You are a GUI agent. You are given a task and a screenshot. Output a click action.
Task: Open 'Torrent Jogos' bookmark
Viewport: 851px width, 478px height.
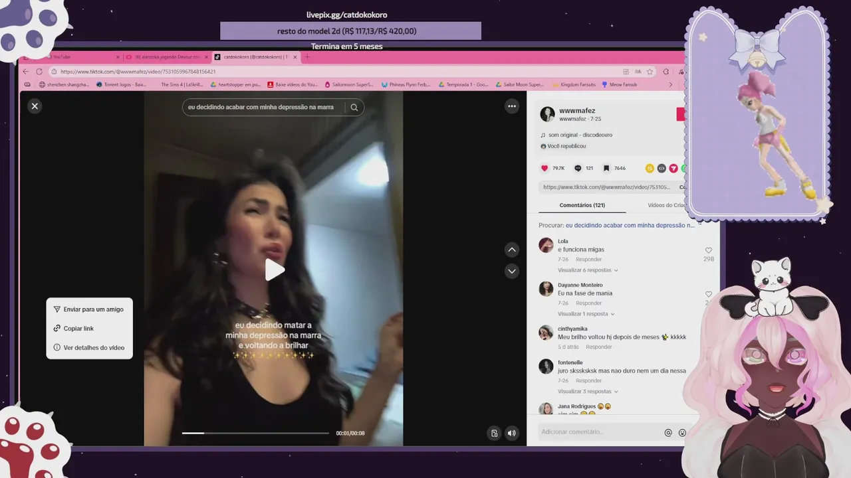click(121, 84)
